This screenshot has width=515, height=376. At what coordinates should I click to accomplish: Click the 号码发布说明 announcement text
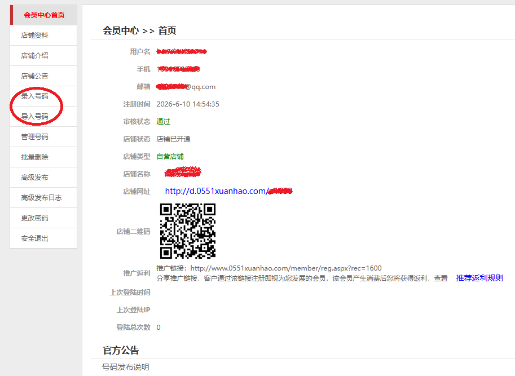[x=125, y=367]
